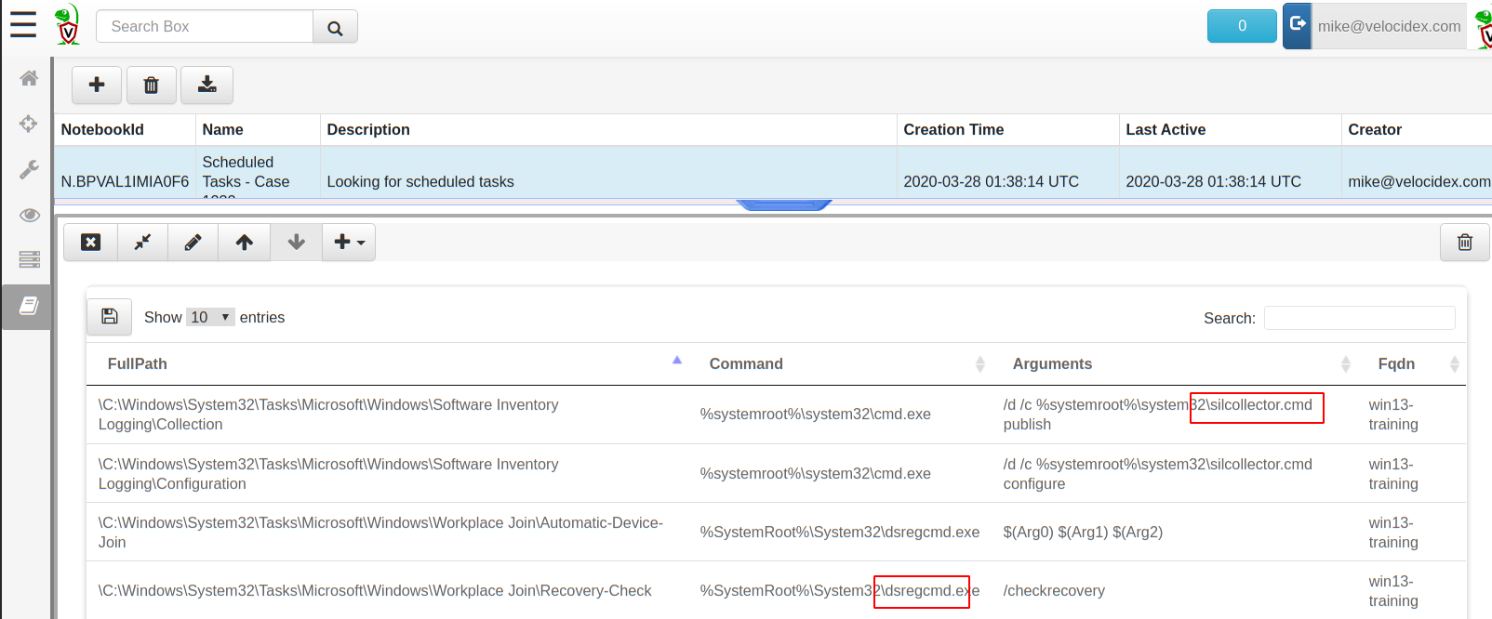Sort table by FullPath column
Viewport: 1492px width, 619px height.
138,363
